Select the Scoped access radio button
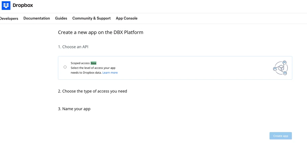The height and width of the screenshot is (145, 307). coord(65,67)
